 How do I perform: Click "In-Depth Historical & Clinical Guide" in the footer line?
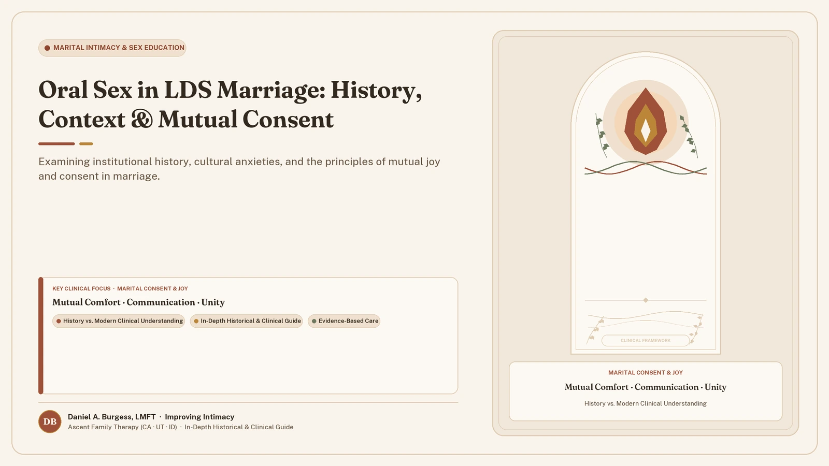click(x=239, y=427)
